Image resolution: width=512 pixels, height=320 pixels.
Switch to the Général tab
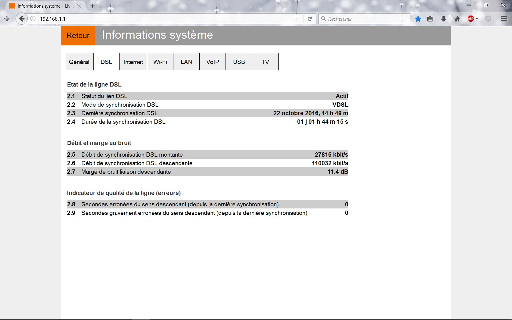tap(79, 62)
